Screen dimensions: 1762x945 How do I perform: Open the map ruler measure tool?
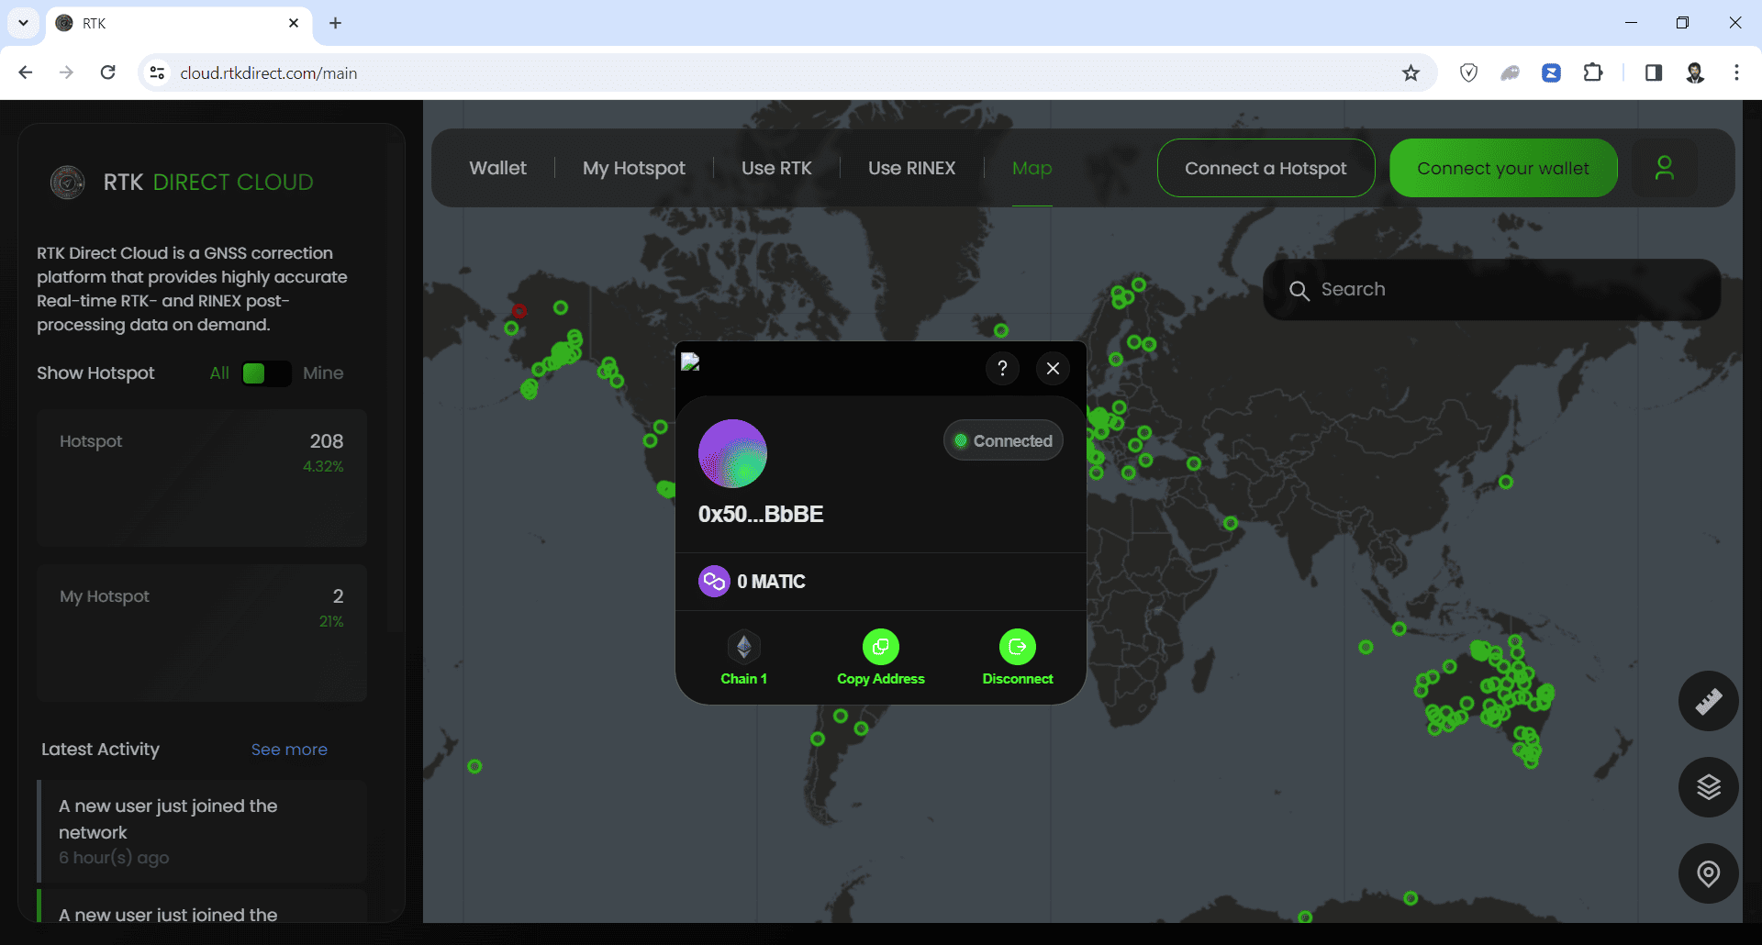pyautogui.click(x=1708, y=702)
